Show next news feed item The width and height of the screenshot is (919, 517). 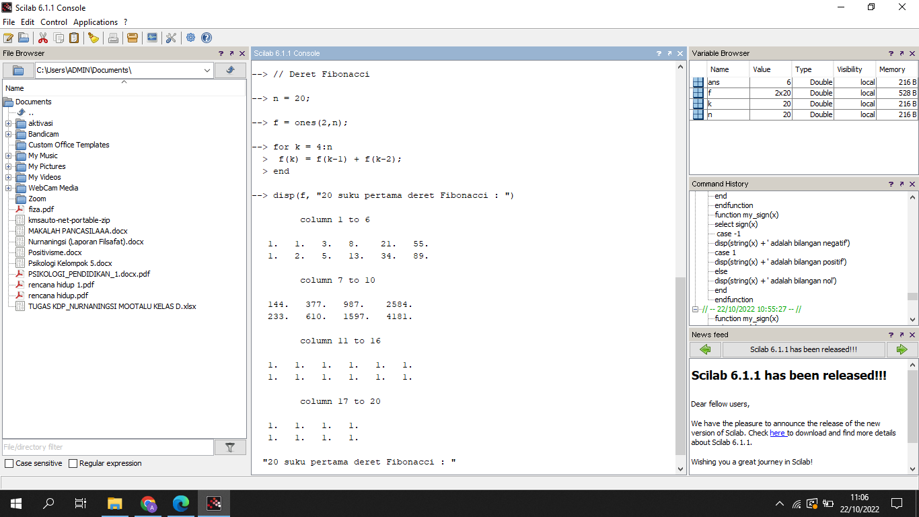click(902, 349)
